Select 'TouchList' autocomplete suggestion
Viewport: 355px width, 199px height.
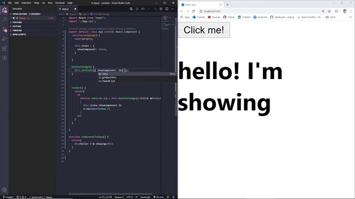(x=137, y=81)
